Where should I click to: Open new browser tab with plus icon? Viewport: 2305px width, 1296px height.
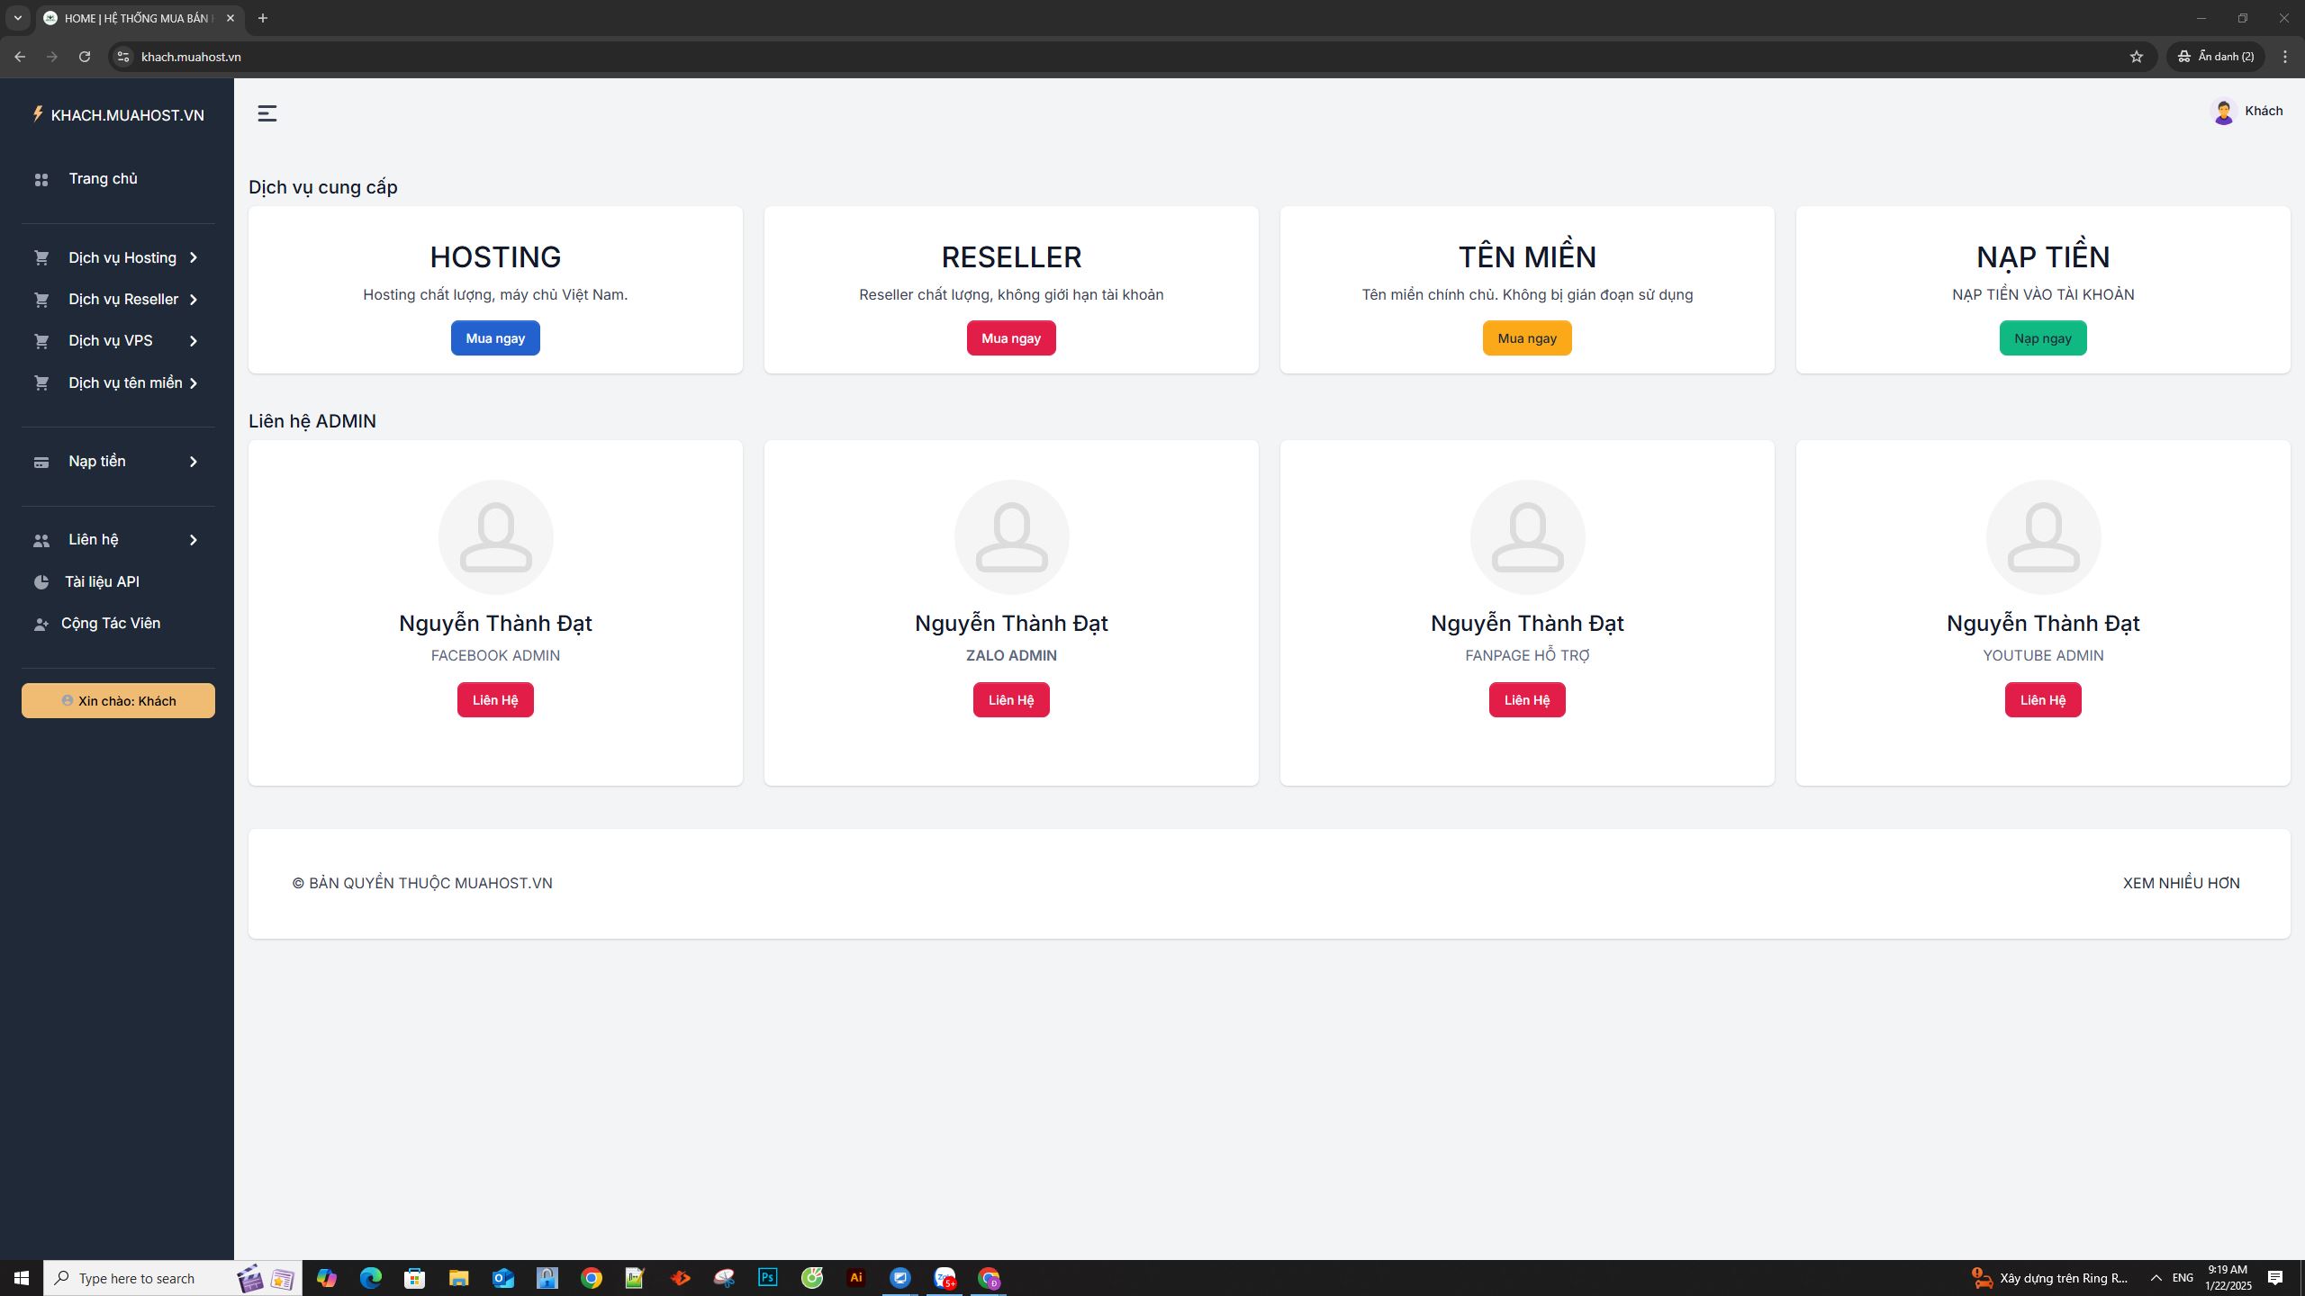[263, 18]
